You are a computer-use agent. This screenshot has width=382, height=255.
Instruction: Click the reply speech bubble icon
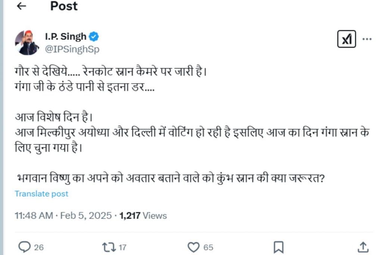tap(24, 247)
